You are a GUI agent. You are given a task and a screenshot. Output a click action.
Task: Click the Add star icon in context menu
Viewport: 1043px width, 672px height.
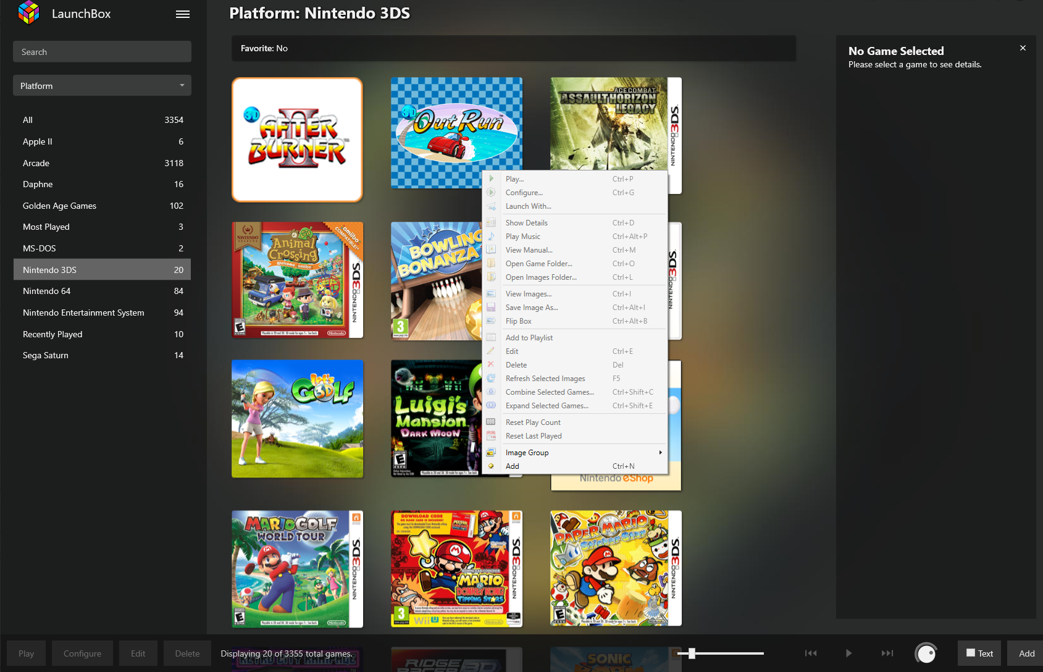pyautogui.click(x=492, y=466)
